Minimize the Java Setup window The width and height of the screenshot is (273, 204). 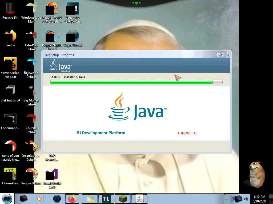pos(218,55)
